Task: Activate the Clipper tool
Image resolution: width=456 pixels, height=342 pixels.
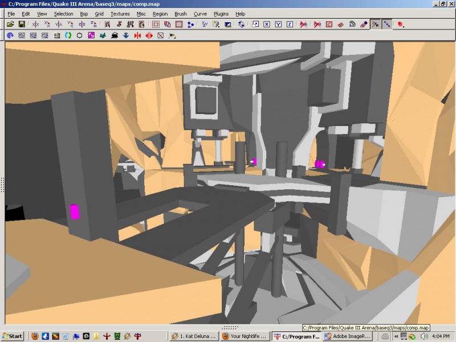Action: tap(190, 25)
